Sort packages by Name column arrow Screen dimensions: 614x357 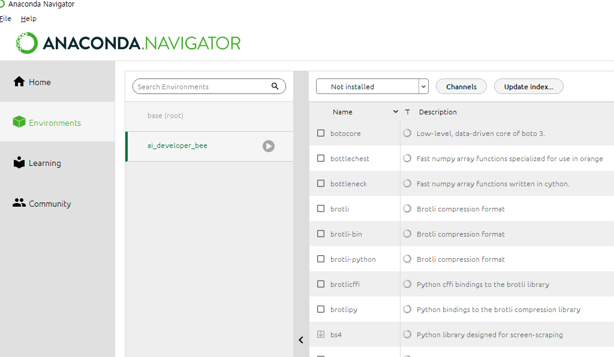point(396,112)
